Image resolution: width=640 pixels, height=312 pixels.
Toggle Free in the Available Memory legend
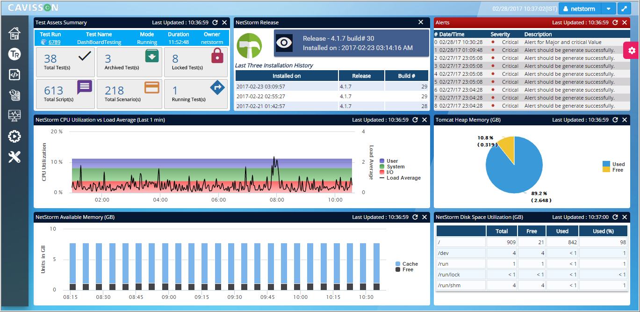[x=404, y=269]
